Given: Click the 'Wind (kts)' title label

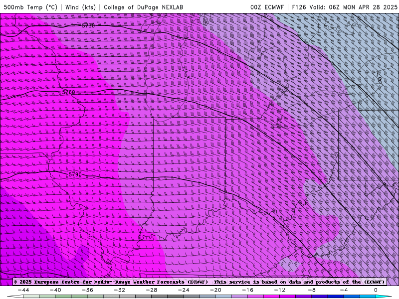Looking at the screenshot, I should pos(80,7).
